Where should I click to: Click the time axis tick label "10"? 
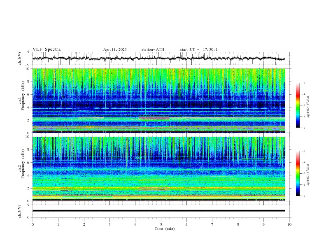click(289, 224)
